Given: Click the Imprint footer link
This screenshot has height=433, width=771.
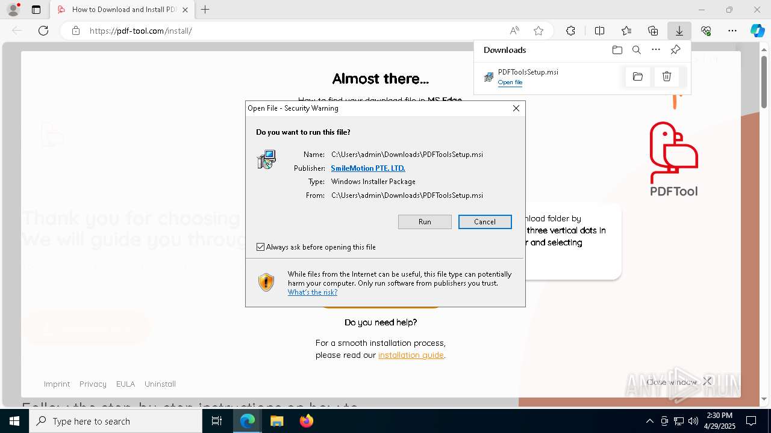Looking at the screenshot, I should 57,384.
